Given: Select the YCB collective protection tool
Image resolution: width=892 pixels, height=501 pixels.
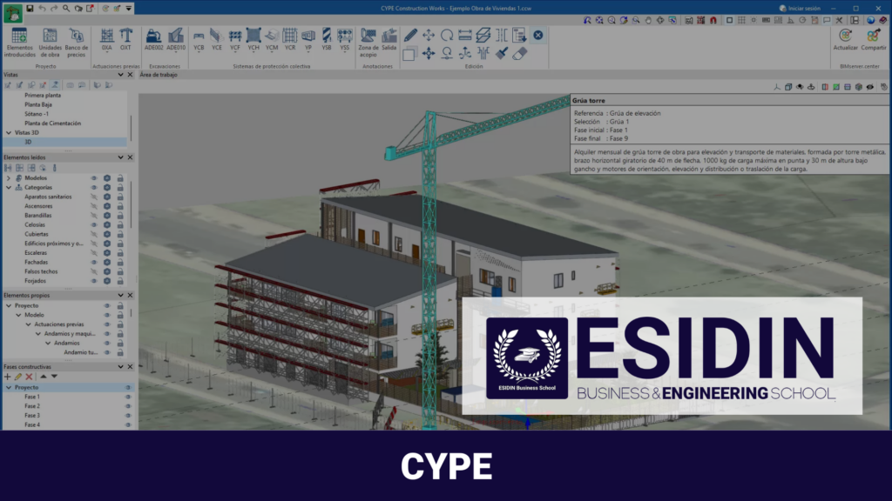Looking at the screenshot, I should coord(199,37).
